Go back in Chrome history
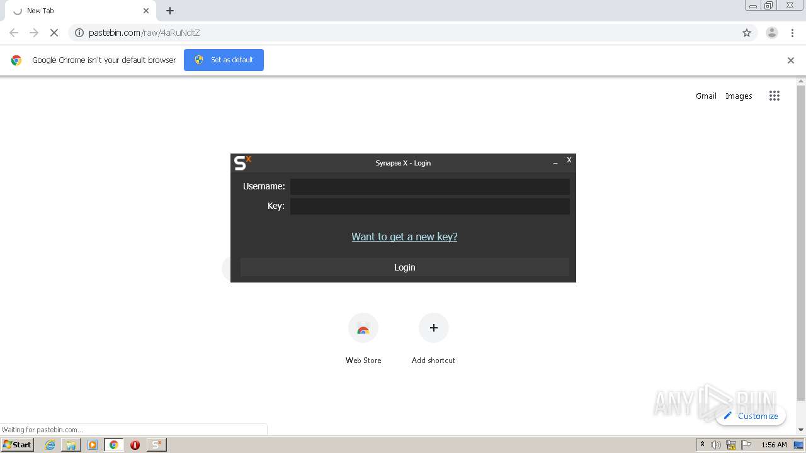Screen dimensions: 806x453 [x=14, y=33]
